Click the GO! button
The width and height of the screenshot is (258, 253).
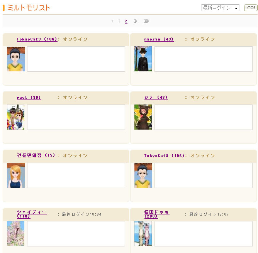click(251, 8)
